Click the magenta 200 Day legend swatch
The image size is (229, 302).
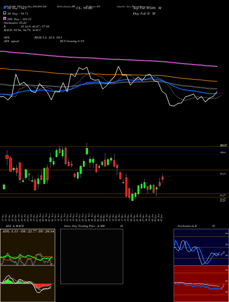(5, 19)
